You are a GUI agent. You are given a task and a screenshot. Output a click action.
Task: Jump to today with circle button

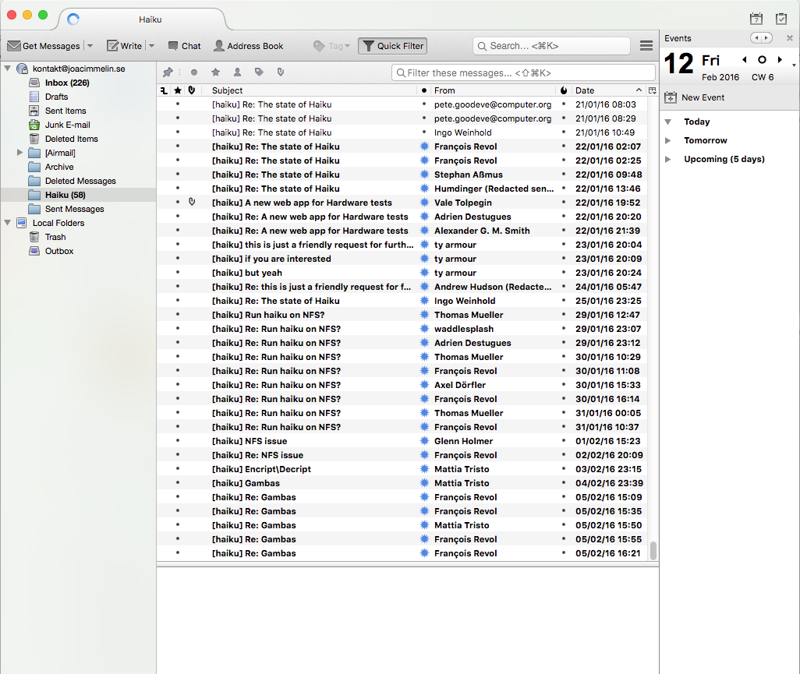[762, 60]
